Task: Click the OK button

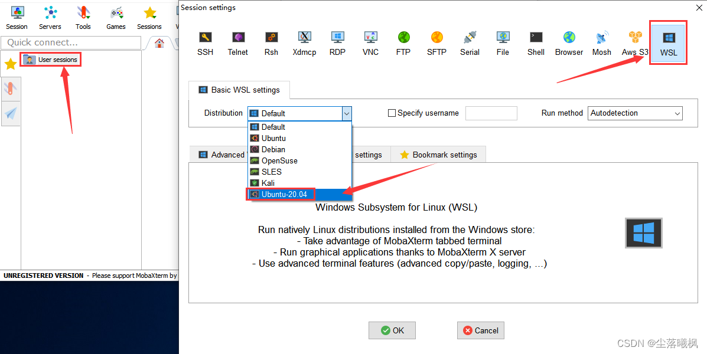Action: pos(392,330)
